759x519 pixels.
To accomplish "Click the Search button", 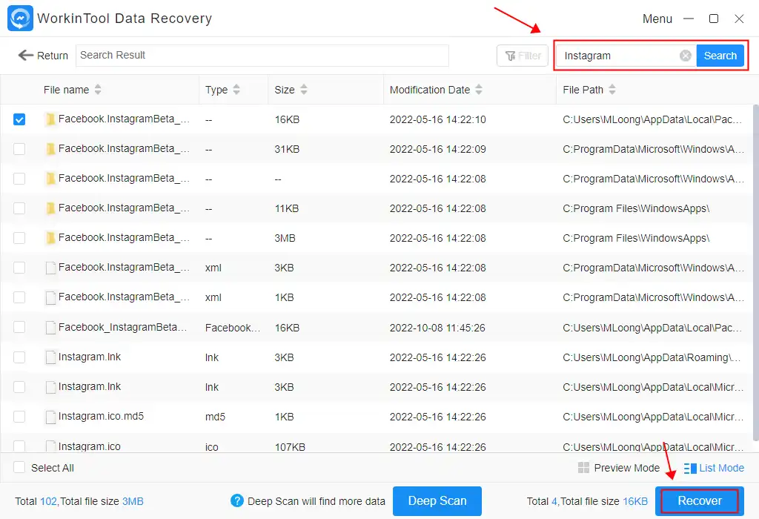I will click(x=720, y=56).
